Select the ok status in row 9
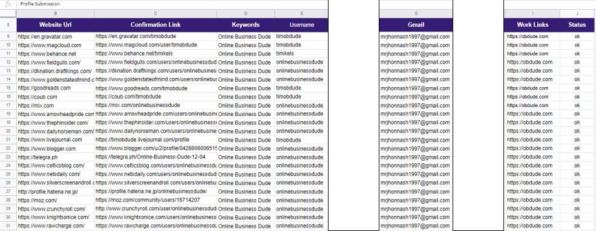The width and height of the screenshot is (596, 231). pyautogui.click(x=577, y=36)
